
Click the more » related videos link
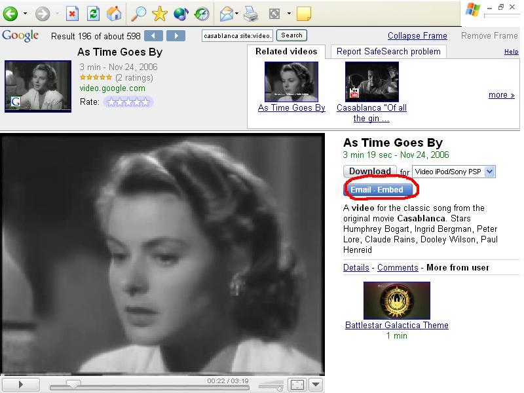coord(501,95)
